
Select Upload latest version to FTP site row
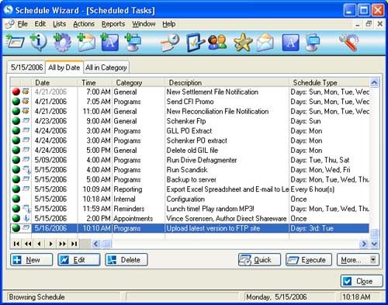click(190, 228)
